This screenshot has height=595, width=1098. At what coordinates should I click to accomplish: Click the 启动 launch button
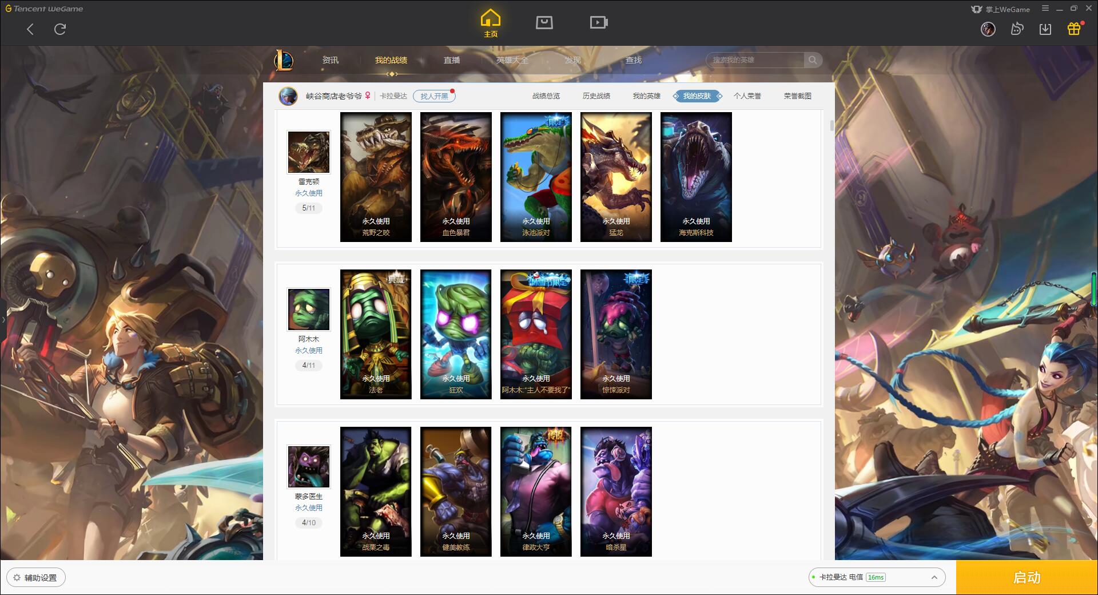point(1027,577)
